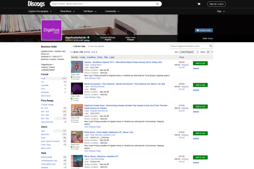
Task: Open the Show 25 items dropdown
Action: tap(210, 52)
